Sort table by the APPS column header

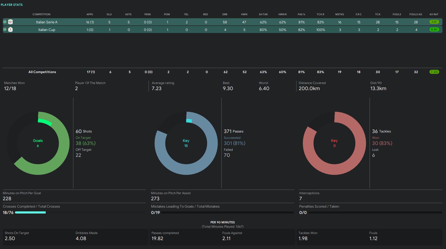(x=90, y=14)
